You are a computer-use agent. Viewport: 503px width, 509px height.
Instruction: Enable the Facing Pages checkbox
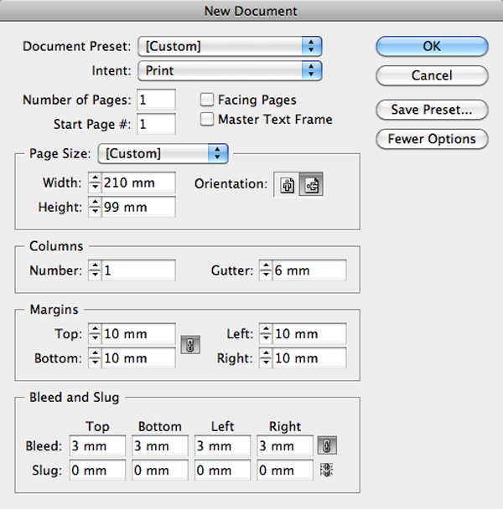207,100
